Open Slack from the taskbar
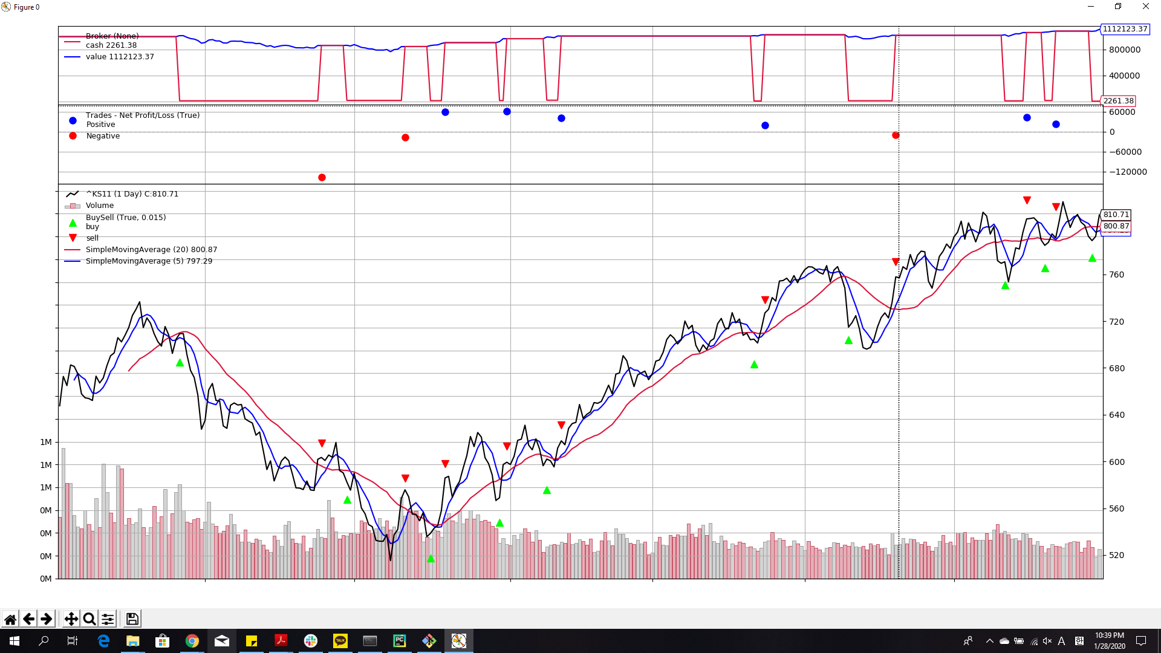1161x653 pixels. coord(311,641)
